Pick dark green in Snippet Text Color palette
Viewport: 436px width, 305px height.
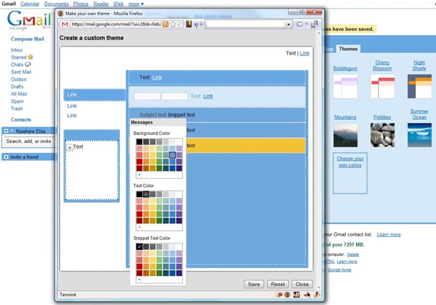159,273
